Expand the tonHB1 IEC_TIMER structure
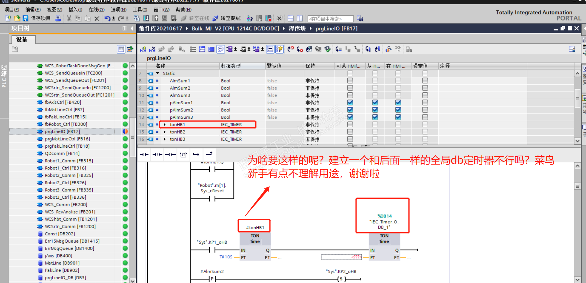This screenshot has height=283, width=586. [x=165, y=125]
